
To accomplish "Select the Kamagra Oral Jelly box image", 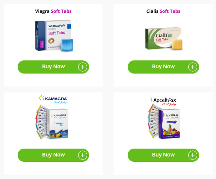I will tap(57, 123).
